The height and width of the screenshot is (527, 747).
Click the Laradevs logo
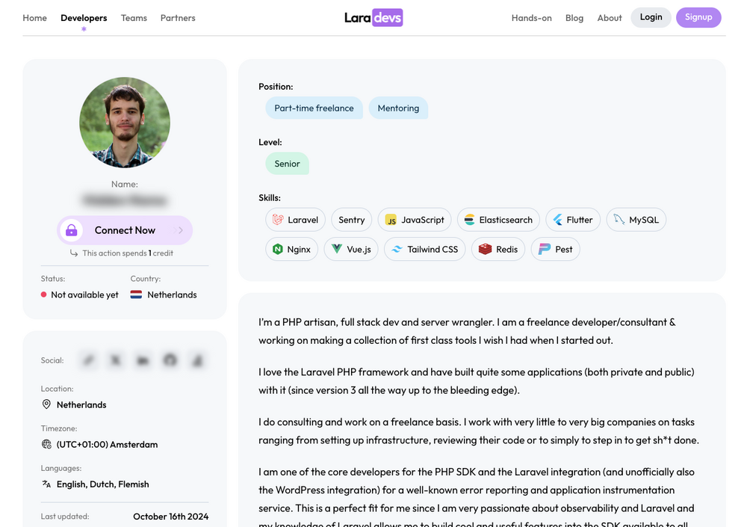click(x=373, y=18)
